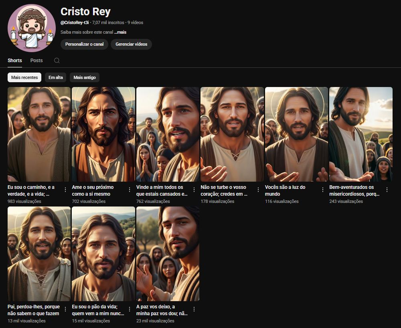
Task: Click the "178 visualizações" view count
Action: 217,201
